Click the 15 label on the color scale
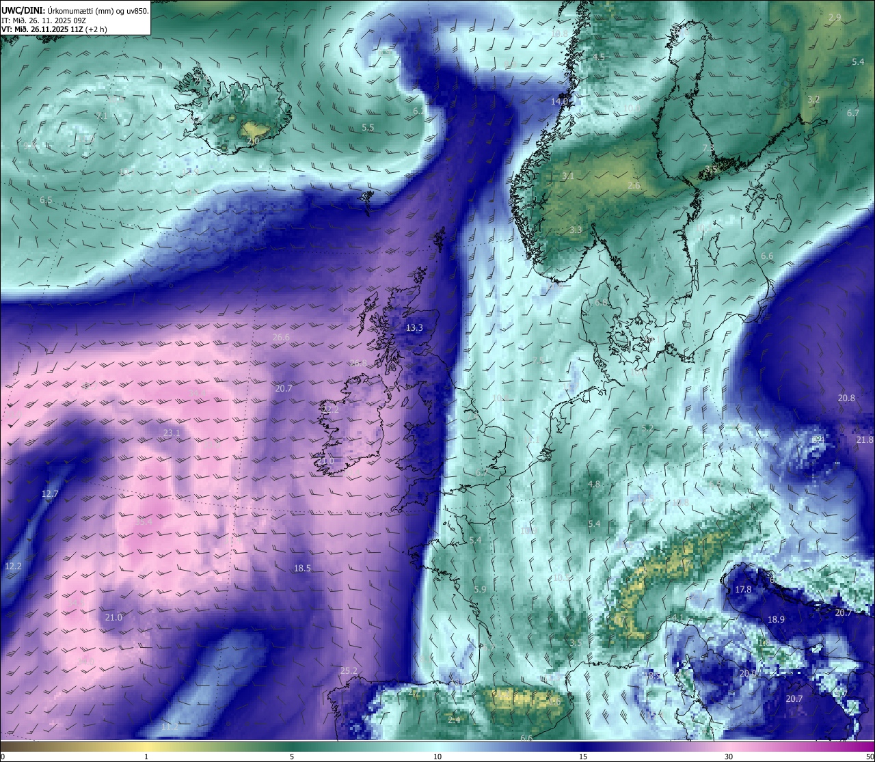 click(583, 757)
